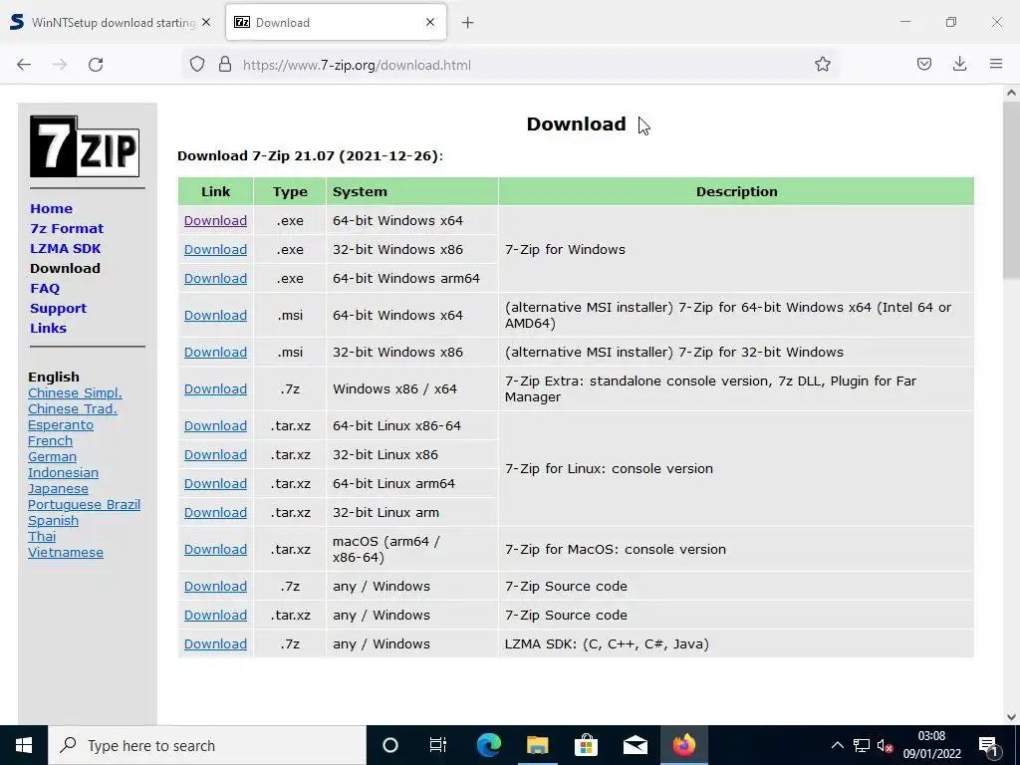Screen dimensions: 1020x765
Task: Switch language to Spanish
Action: [54, 521]
